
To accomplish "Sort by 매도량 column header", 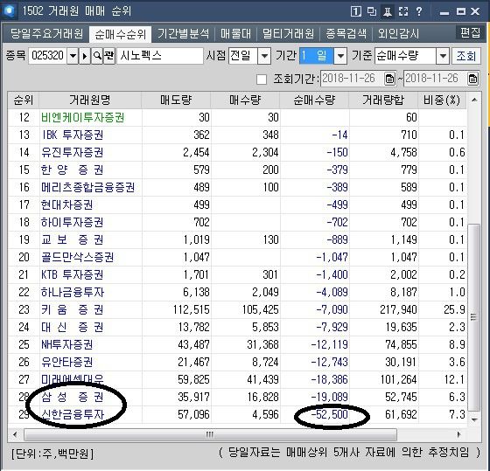I will point(176,100).
